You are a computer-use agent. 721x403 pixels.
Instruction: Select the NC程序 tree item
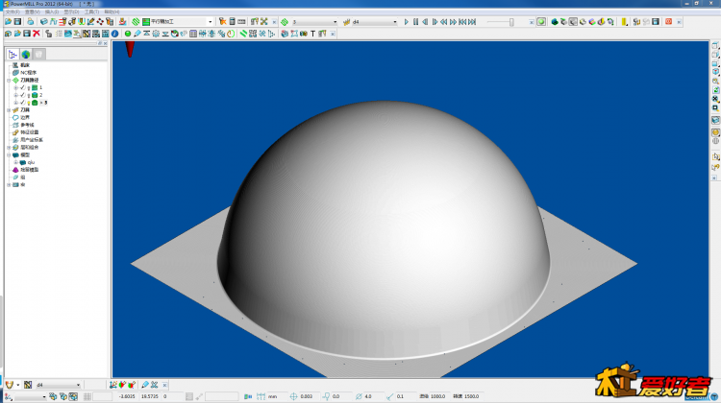(28, 73)
